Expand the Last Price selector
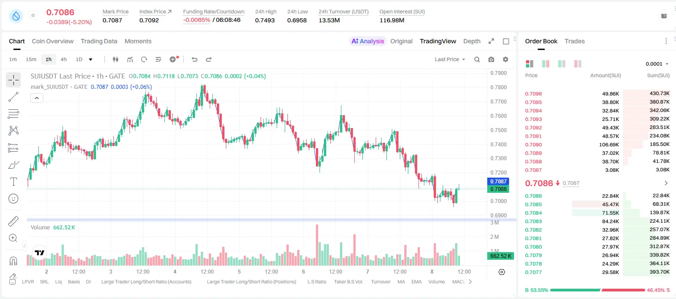676x299 pixels. [450, 59]
